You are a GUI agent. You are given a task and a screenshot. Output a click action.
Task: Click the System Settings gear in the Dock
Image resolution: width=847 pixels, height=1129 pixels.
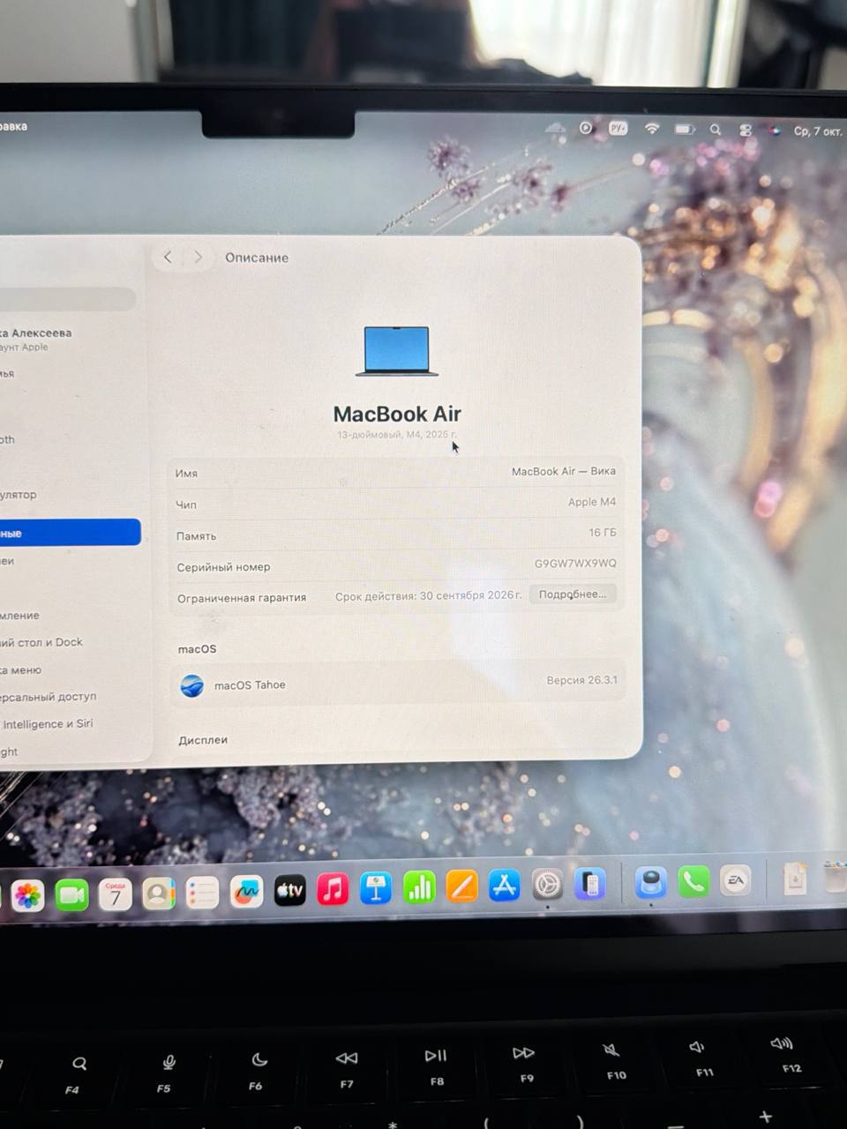(547, 884)
